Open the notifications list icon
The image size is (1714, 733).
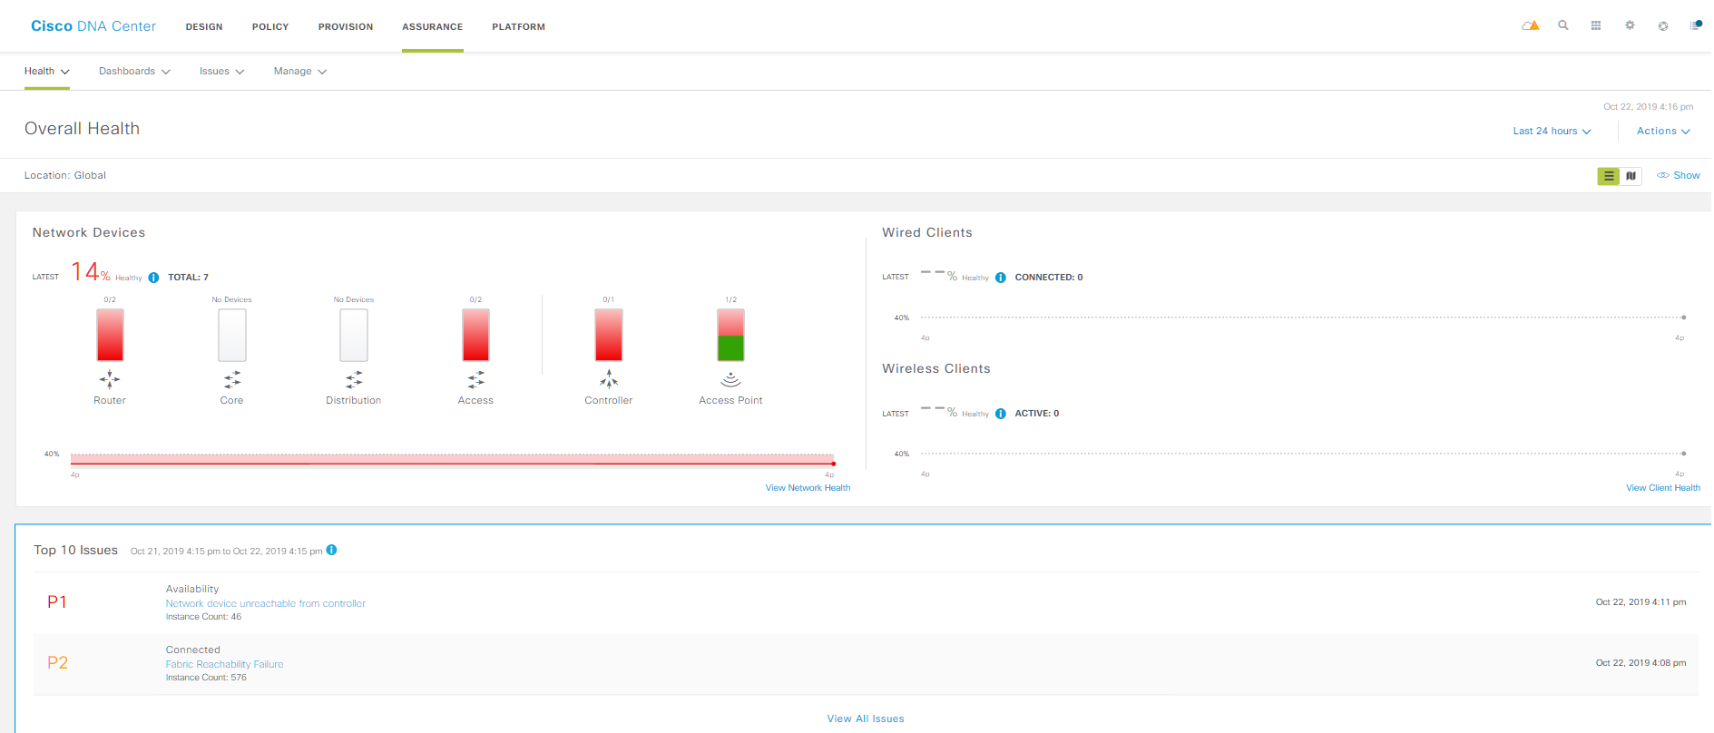tap(1695, 25)
